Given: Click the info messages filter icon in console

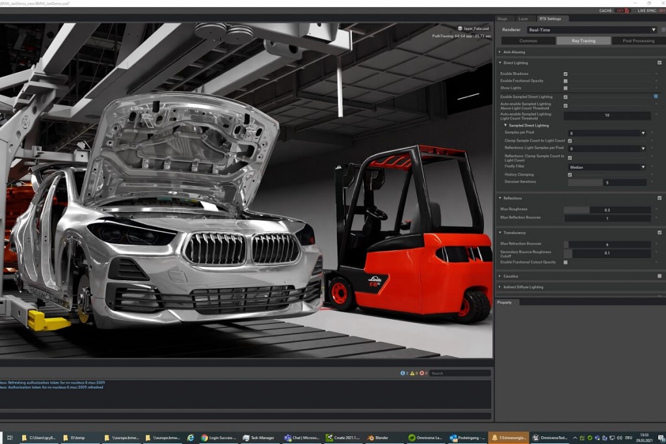Looking at the screenshot, I should 403,373.
